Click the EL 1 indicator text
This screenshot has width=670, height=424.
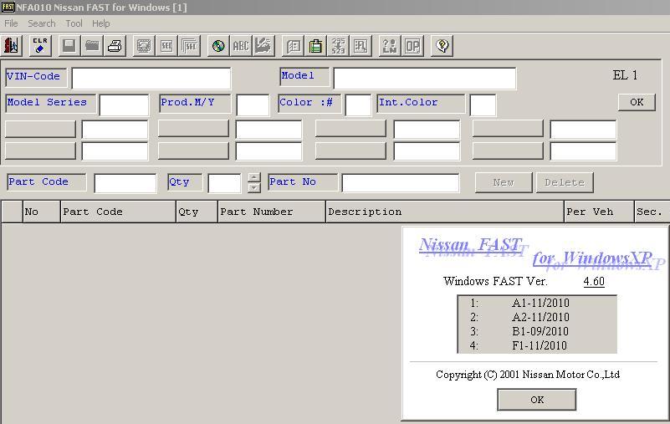[625, 75]
